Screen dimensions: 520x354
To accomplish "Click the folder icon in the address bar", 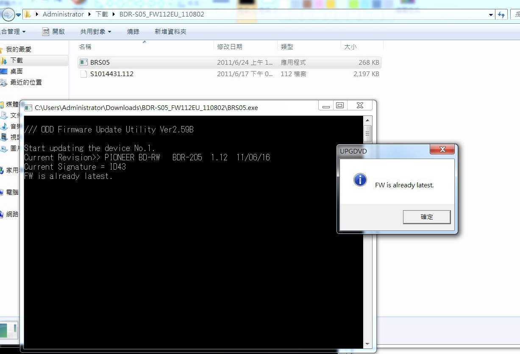I will [x=28, y=14].
